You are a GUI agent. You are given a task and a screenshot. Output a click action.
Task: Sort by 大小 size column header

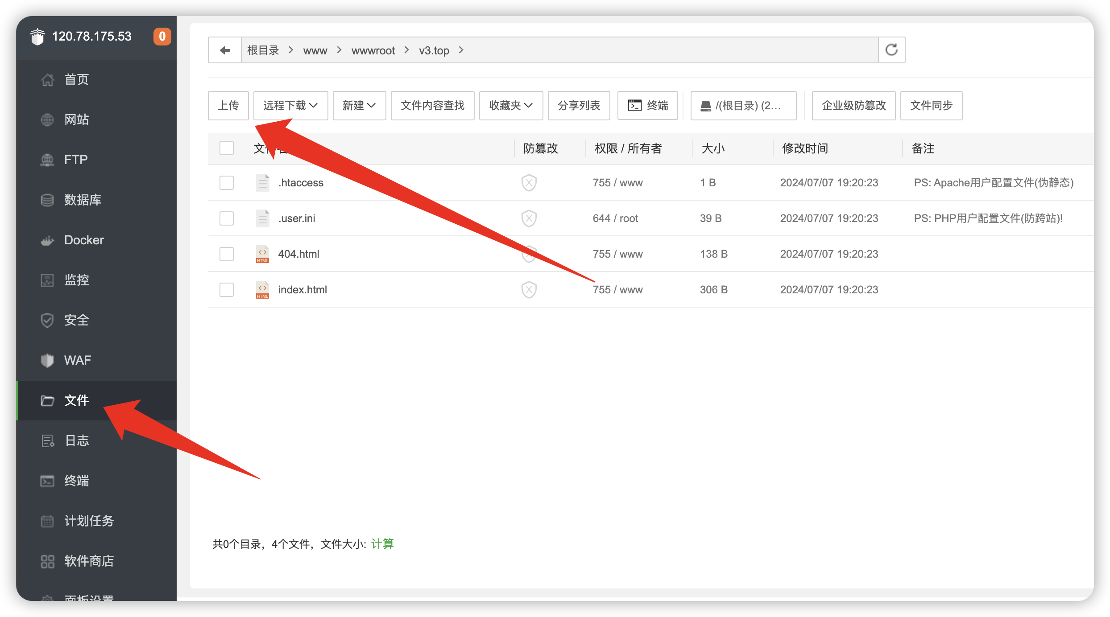pos(713,148)
